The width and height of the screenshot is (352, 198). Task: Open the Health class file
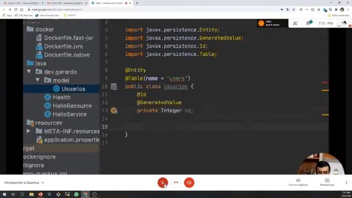click(57, 97)
